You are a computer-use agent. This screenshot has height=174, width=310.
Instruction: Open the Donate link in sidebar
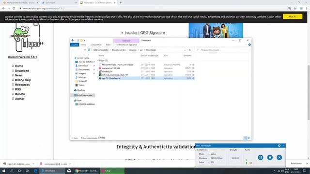coord(20,94)
